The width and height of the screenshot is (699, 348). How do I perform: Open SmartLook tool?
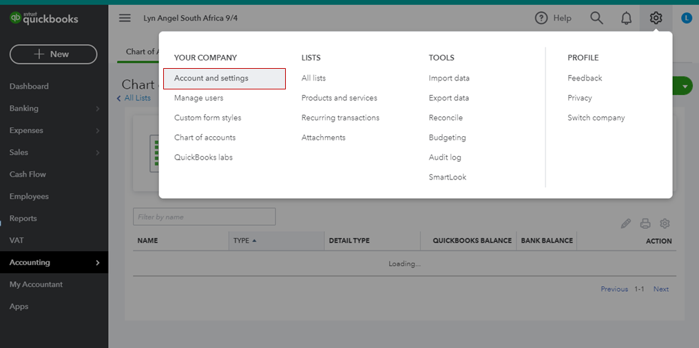pyautogui.click(x=448, y=177)
